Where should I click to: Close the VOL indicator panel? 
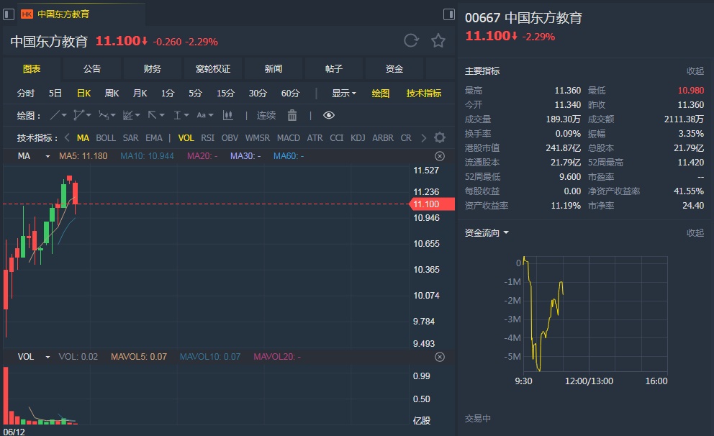coord(440,357)
